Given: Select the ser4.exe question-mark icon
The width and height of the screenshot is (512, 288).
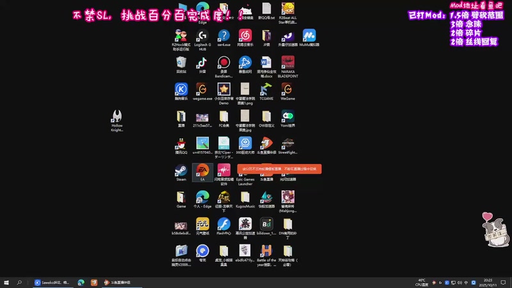Looking at the screenshot, I should coord(223,38).
